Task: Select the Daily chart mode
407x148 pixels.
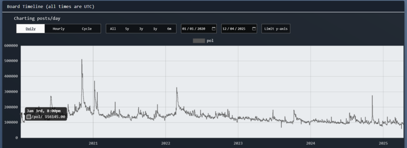Action: pyautogui.click(x=31, y=28)
